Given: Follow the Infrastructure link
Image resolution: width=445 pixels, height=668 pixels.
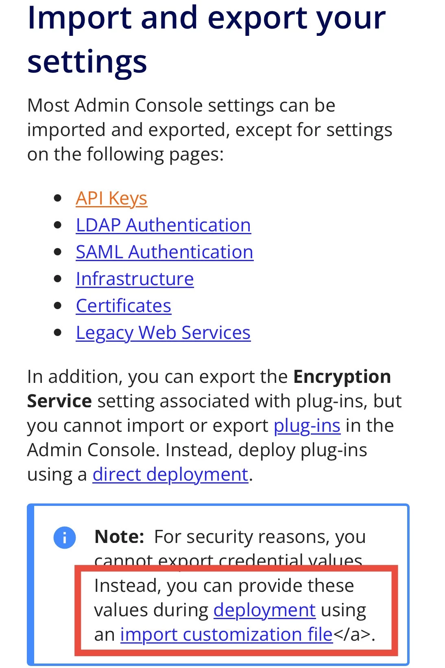Looking at the screenshot, I should click(x=135, y=279).
